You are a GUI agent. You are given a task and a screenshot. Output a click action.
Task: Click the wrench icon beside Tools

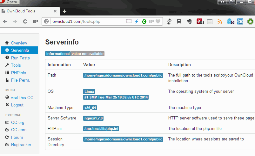[7, 65]
